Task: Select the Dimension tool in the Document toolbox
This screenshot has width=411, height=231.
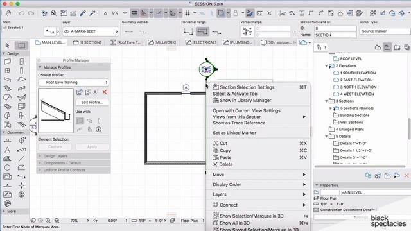Action: point(7,141)
